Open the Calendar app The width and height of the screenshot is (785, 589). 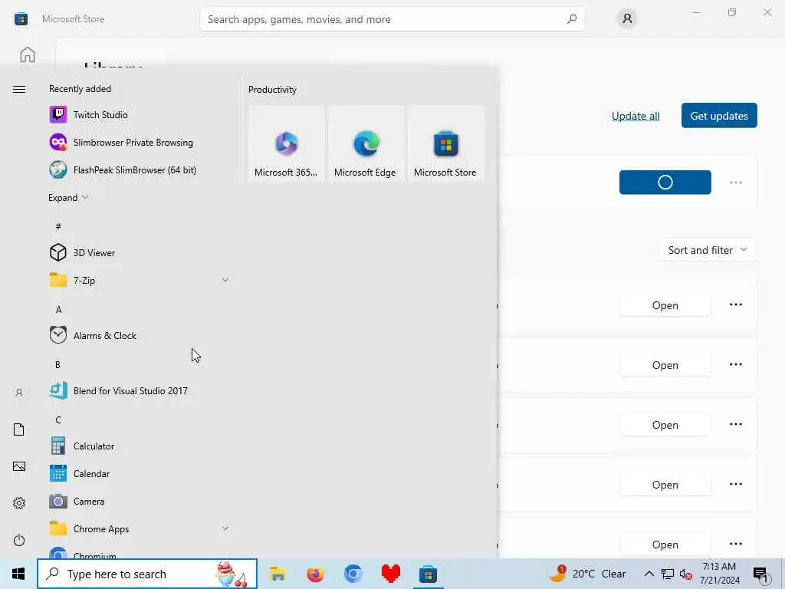[x=140, y=474]
